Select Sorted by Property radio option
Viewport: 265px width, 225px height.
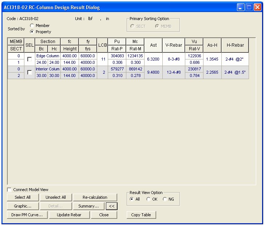(x=32, y=32)
